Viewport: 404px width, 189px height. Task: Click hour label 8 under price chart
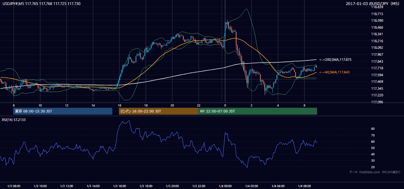pyautogui.click(x=14, y=105)
